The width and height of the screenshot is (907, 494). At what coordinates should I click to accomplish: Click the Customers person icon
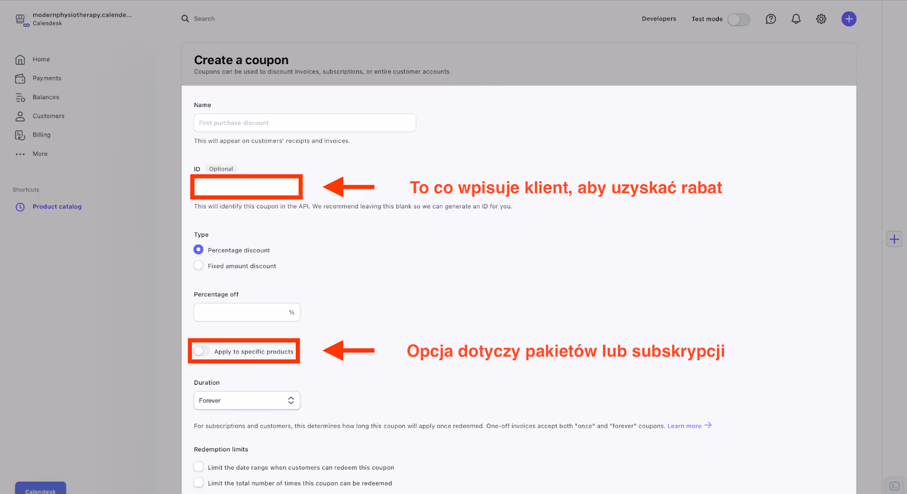pyautogui.click(x=20, y=116)
